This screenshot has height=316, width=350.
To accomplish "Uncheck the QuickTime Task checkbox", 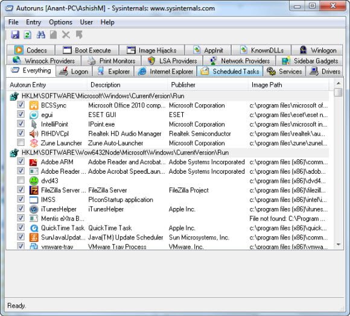I will click(21, 227).
